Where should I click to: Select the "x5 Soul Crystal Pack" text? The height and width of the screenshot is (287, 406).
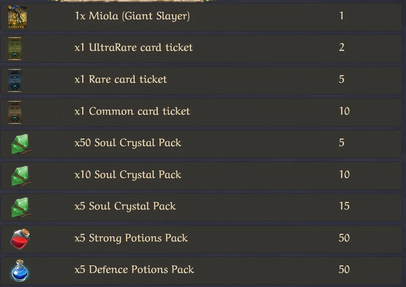pos(125,207)
